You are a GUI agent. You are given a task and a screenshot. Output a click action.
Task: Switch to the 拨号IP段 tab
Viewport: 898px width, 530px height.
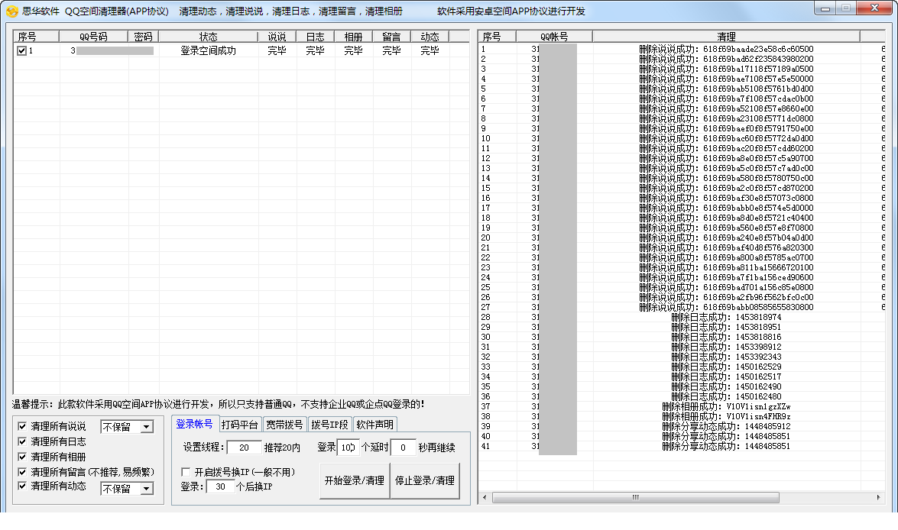click(329, 425)
